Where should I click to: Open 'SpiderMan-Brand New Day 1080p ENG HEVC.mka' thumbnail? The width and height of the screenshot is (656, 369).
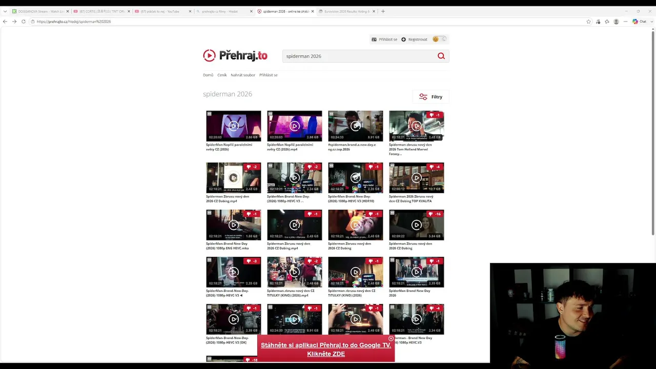[x=234, y=225]
